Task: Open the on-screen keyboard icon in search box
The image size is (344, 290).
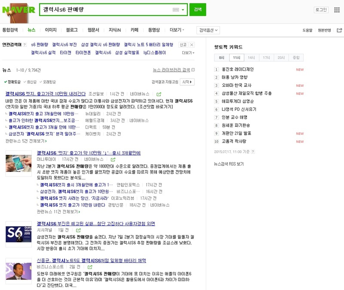Action: (176, 9)
